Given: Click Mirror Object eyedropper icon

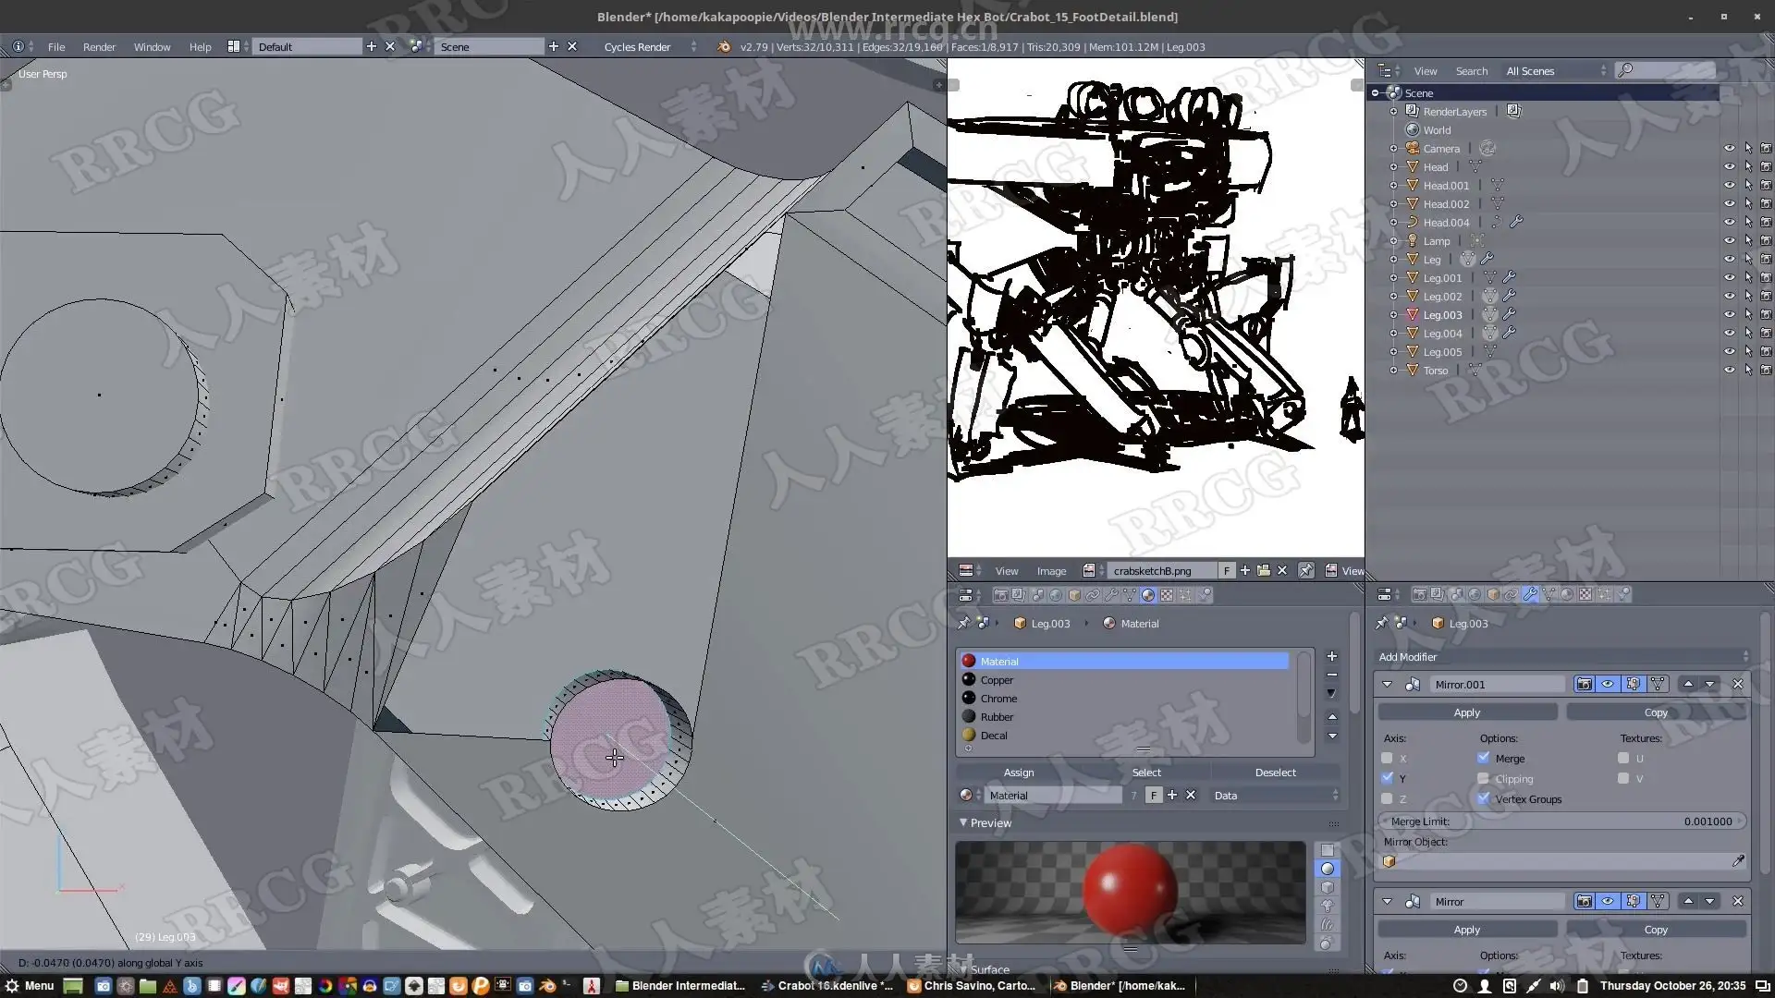Looking at the screenshot, I should (1738, 860).
